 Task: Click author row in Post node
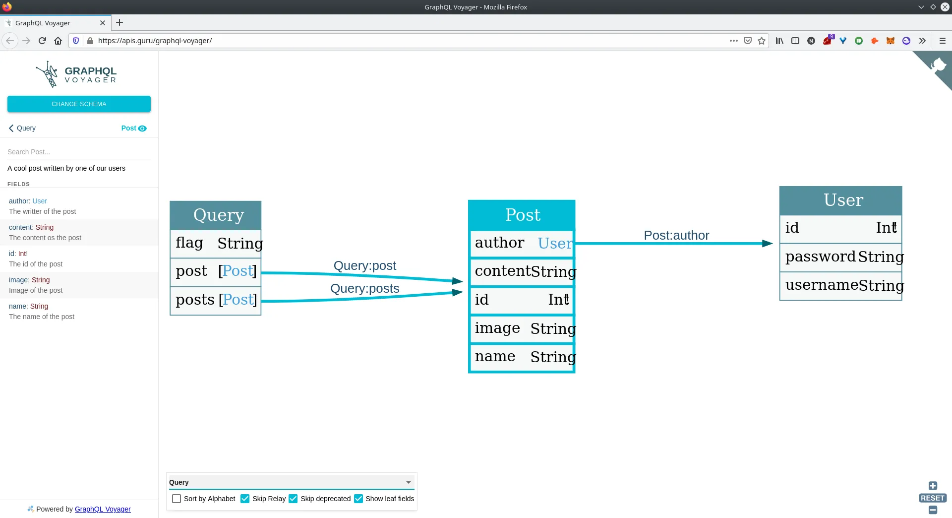[522, 244]
